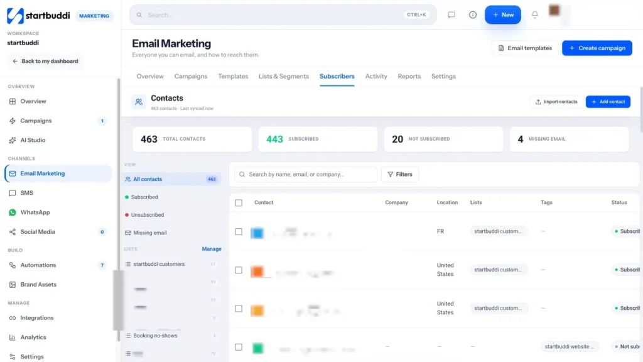Screen dimensions: 643x362
Task: Switch to the Templates tab
Action: click(x=233, y=76)
